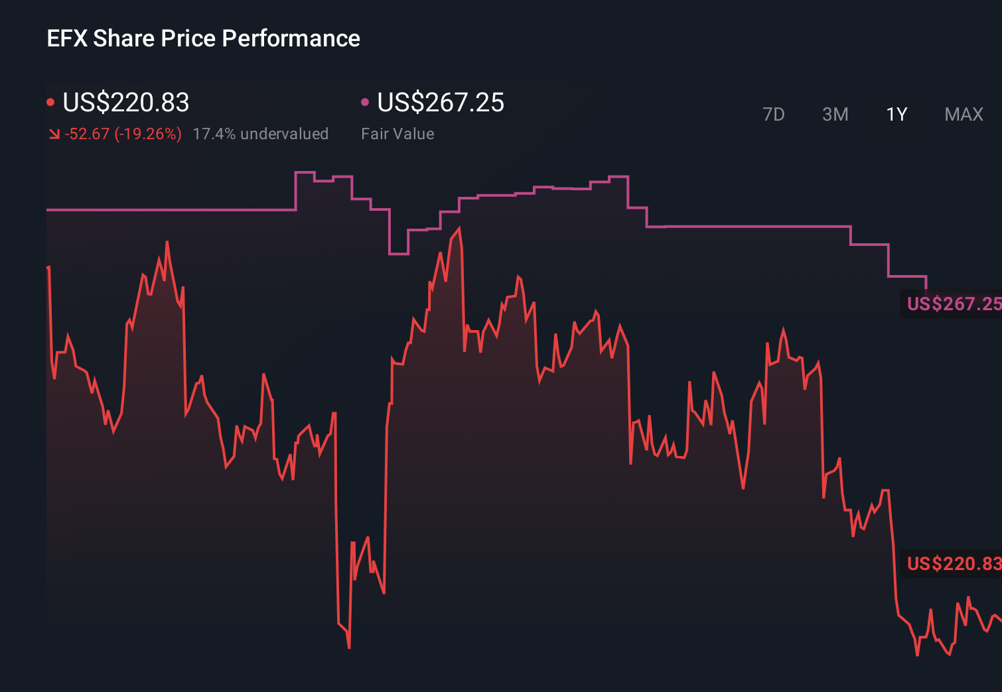Click the red share price legend dot
The image size is (1002, 692).
52,101
